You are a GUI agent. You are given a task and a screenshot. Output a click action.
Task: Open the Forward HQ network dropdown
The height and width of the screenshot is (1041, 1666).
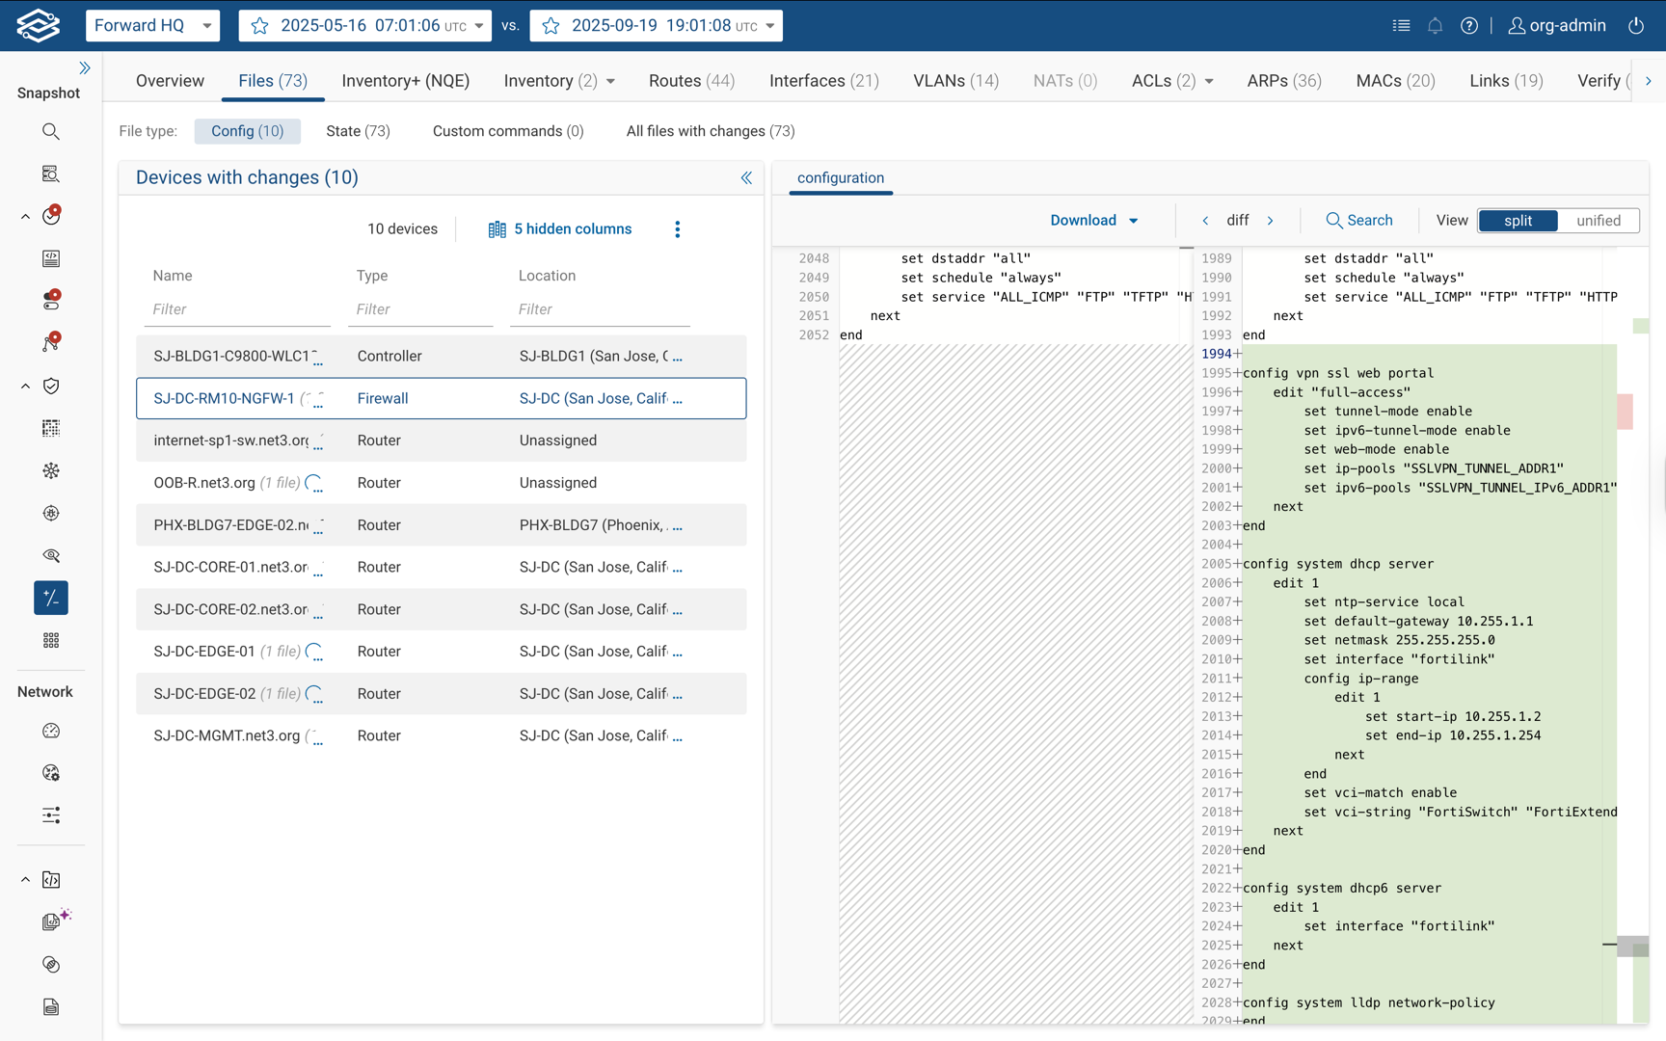point(152,26)
